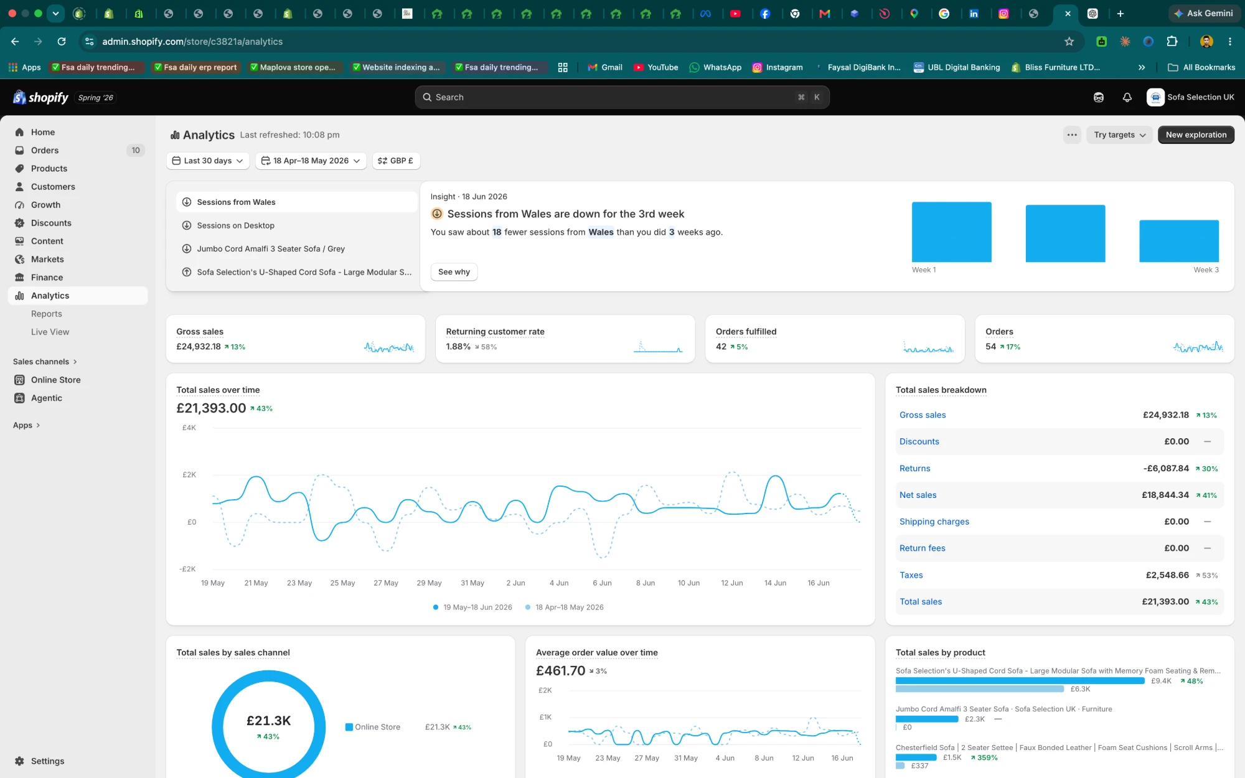1245x778 pixels.
Task: Open the Instagram bookmark
Action: [x=778, y=67]
